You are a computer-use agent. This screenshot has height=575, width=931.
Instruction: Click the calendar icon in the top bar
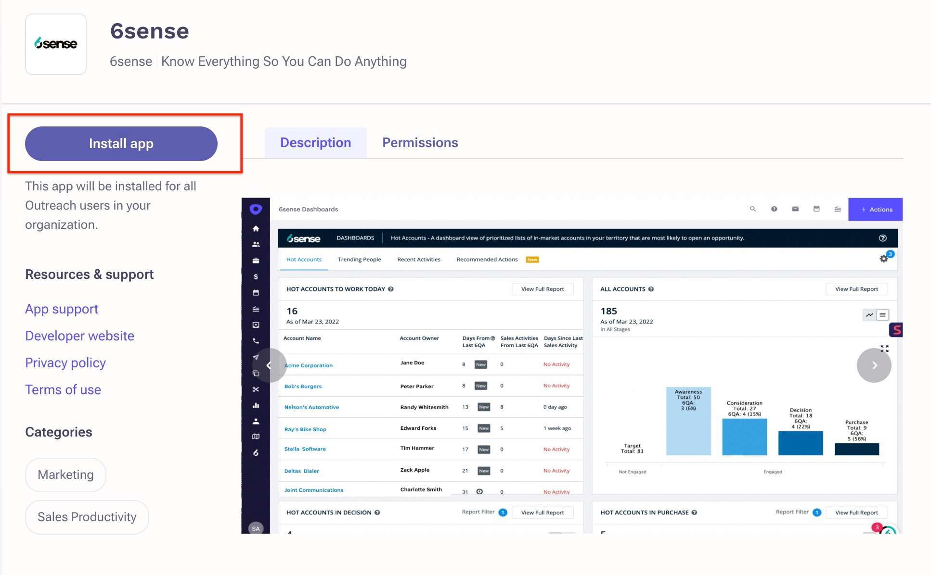point(816,209)
